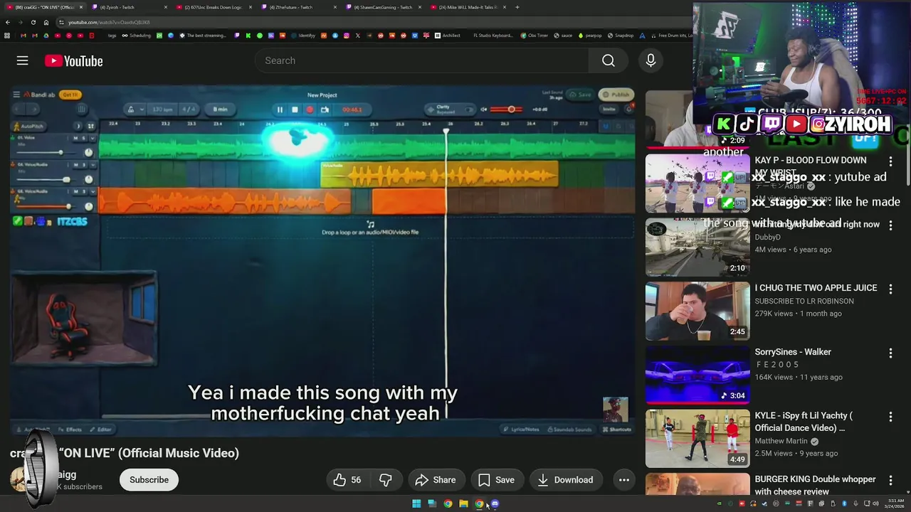Viewport: 911px width, 512px height.
Task: Open the YouTube guide hamburger menu
Action: pyautogui.click(x=23, y=60)
